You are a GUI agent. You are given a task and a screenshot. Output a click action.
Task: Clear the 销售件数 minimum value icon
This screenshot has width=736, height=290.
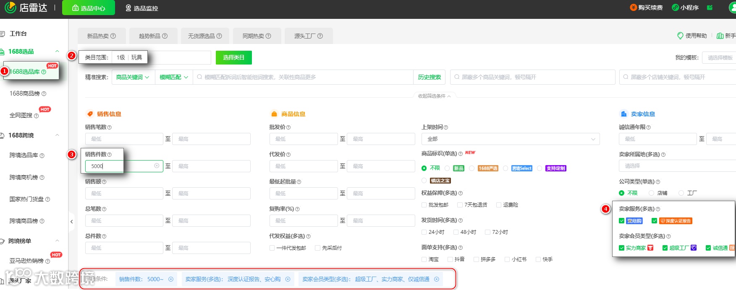[157, 166]
